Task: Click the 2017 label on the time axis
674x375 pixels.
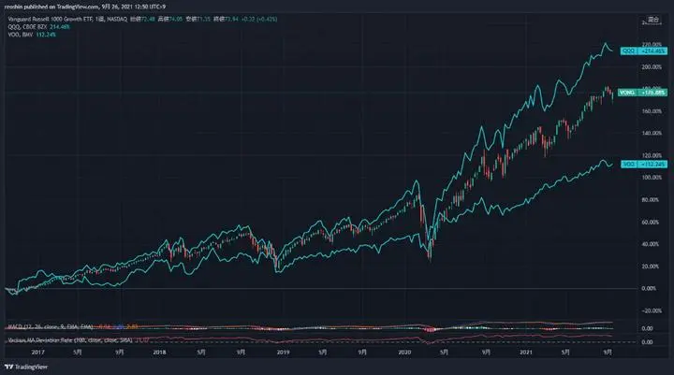Action: click(37, 353)
